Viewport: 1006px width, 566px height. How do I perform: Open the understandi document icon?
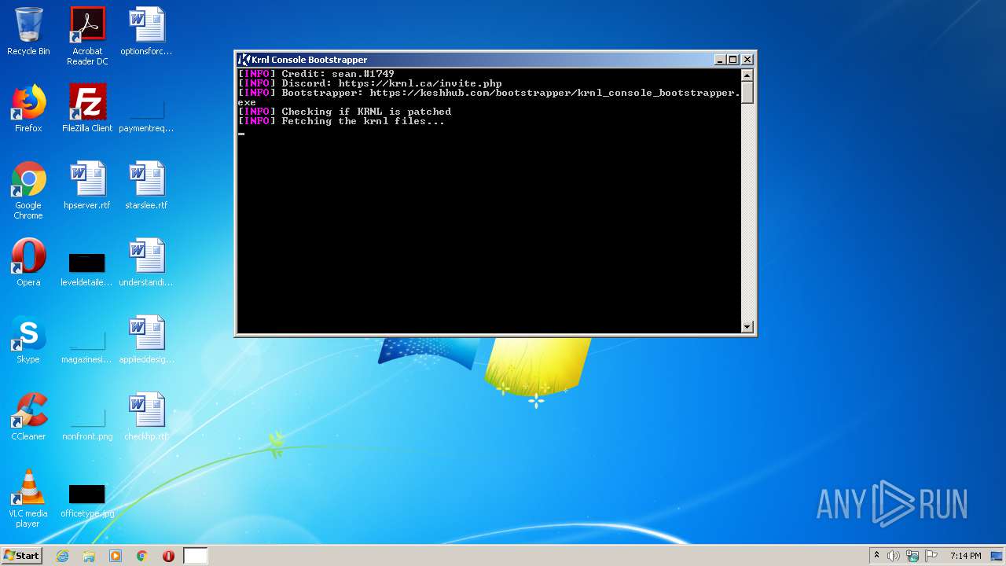[x=146, y=263]
